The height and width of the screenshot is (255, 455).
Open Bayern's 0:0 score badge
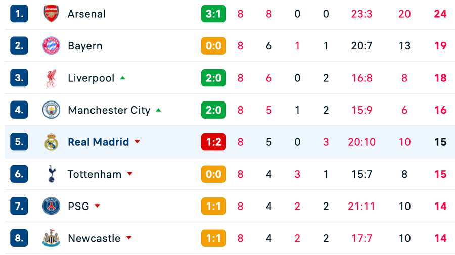[213, 46]
